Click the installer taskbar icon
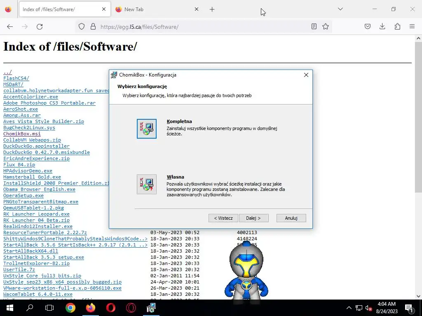Viewport: 422px width, 316px height. pos(151,308)
